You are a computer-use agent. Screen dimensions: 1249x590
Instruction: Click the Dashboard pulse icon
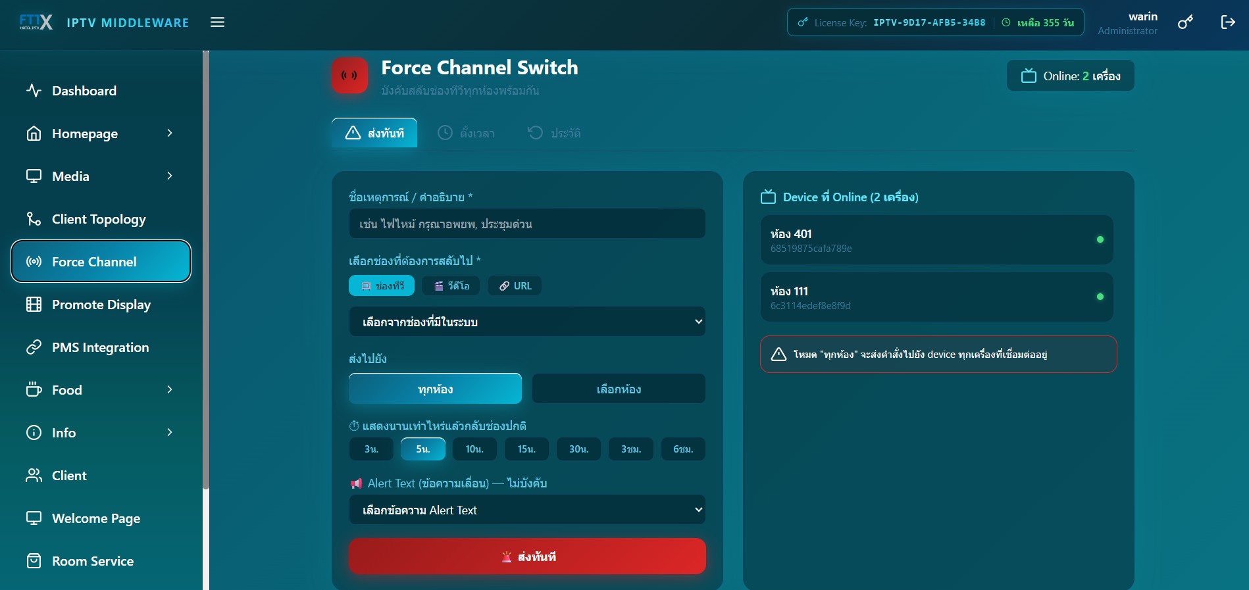click(34, 91)
